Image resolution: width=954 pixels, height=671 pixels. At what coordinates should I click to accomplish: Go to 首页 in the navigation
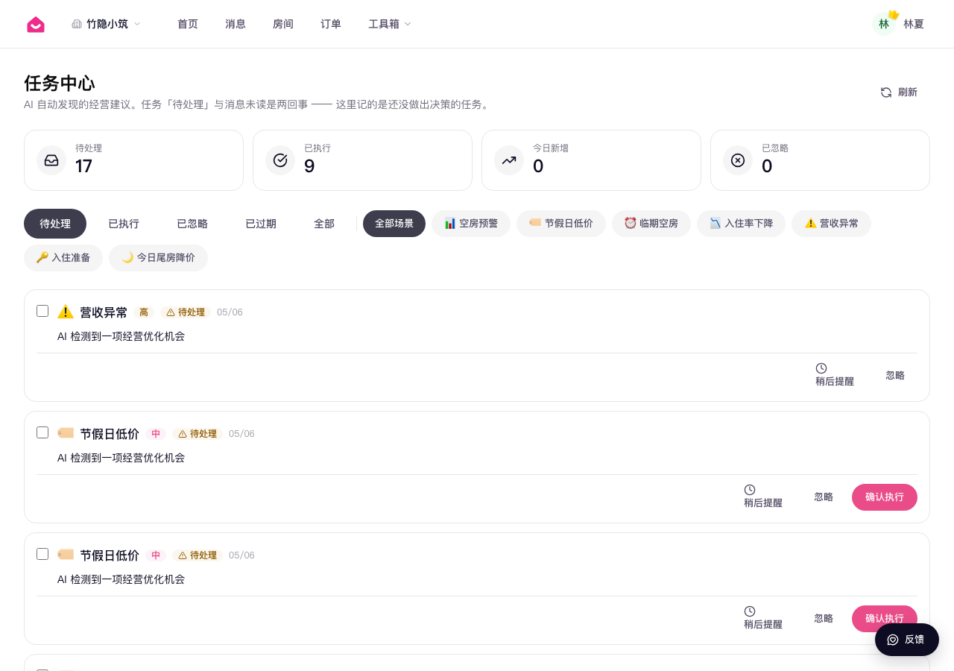[188, 24]
